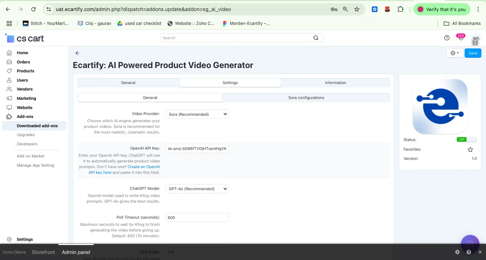Switch to the Settings tab
Viewport: 486px width, 260px height.
pyautogui.click(x=230, y=83)
